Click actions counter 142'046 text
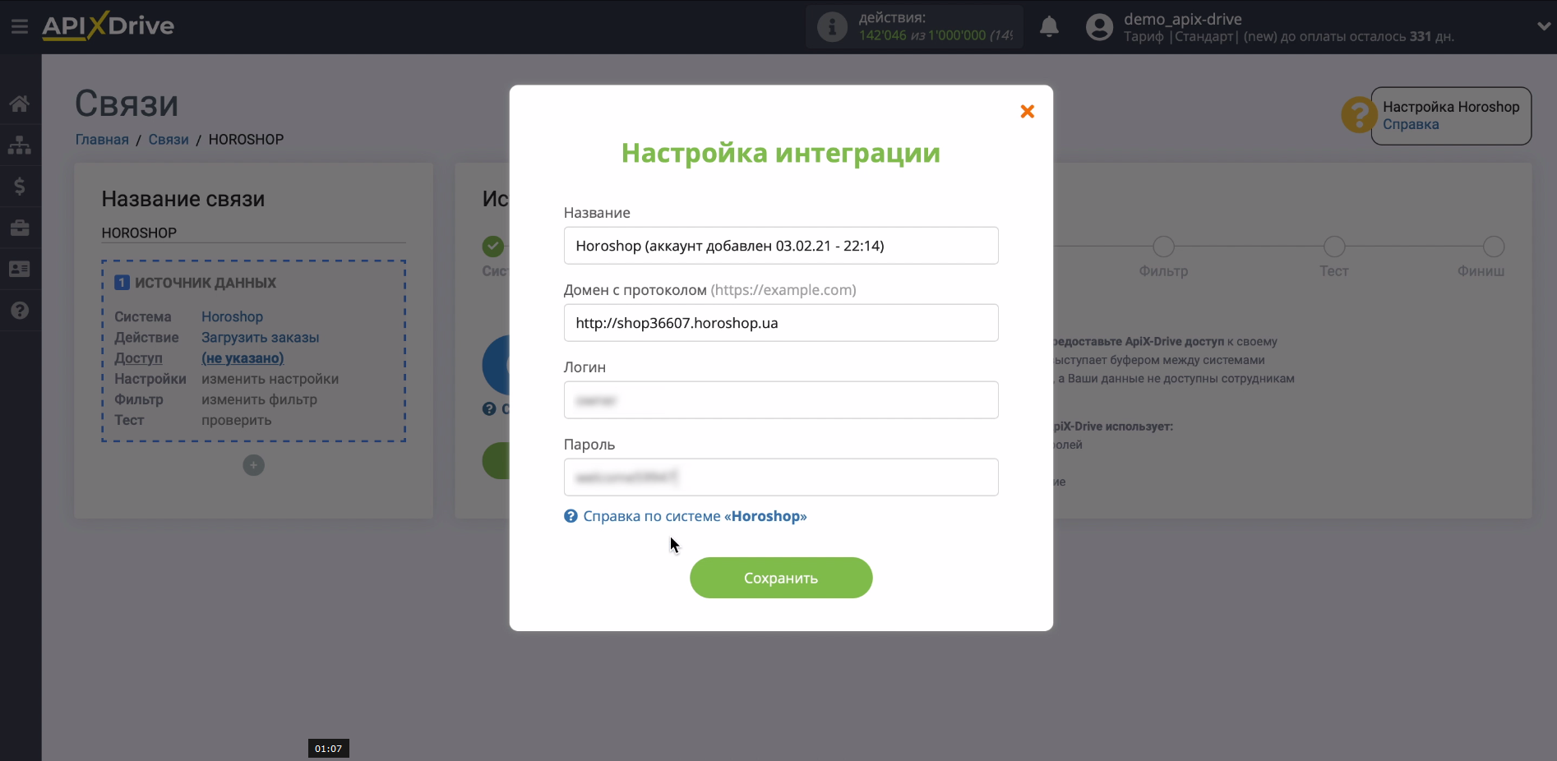Screen dimensions: 1557x761 click(x=882, y=35)
